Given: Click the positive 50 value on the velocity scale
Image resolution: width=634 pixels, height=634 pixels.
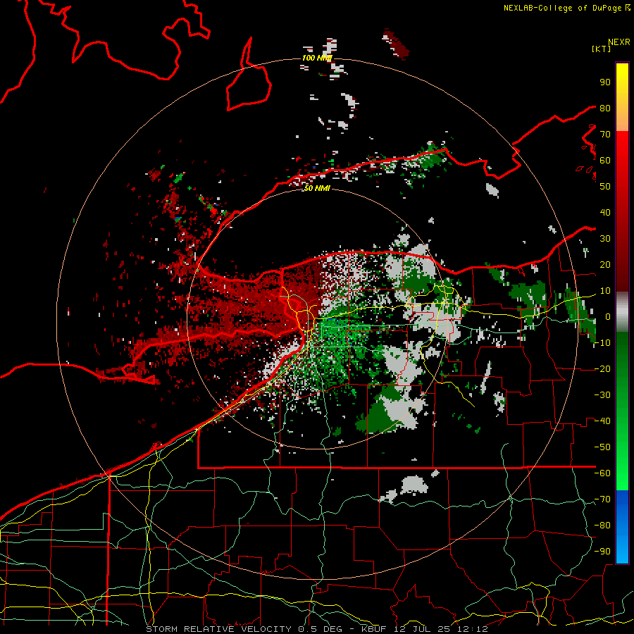Looking at the screenshot, I should pyautogui.click(x=605, y=187).
